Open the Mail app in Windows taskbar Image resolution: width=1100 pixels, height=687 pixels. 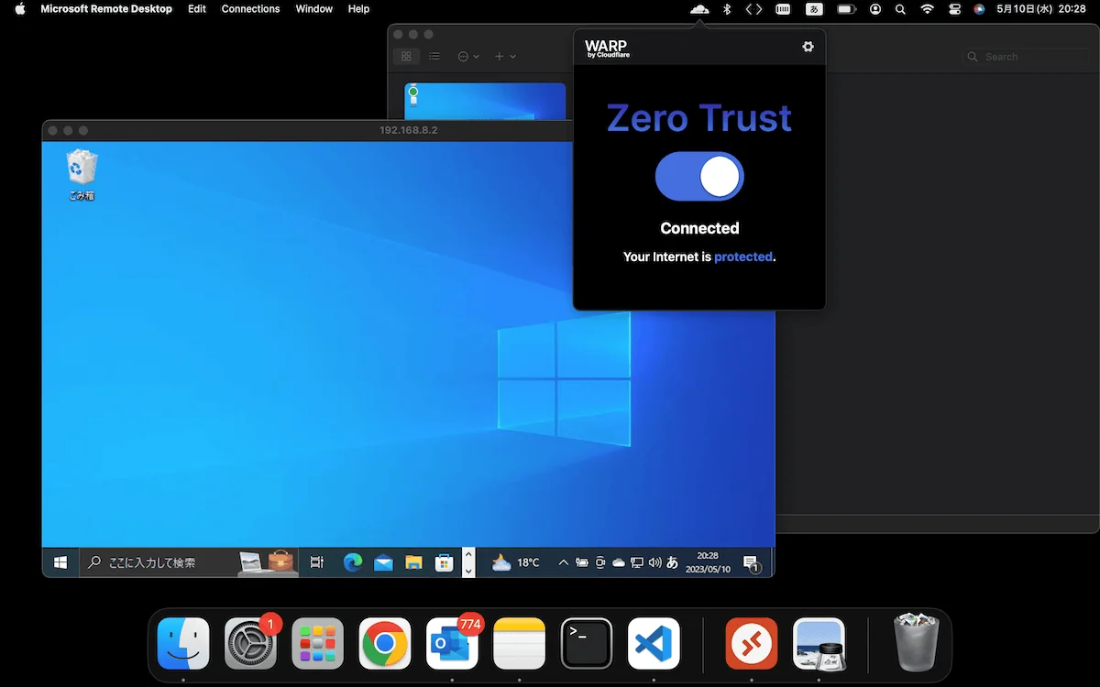(x=383, y=562)
